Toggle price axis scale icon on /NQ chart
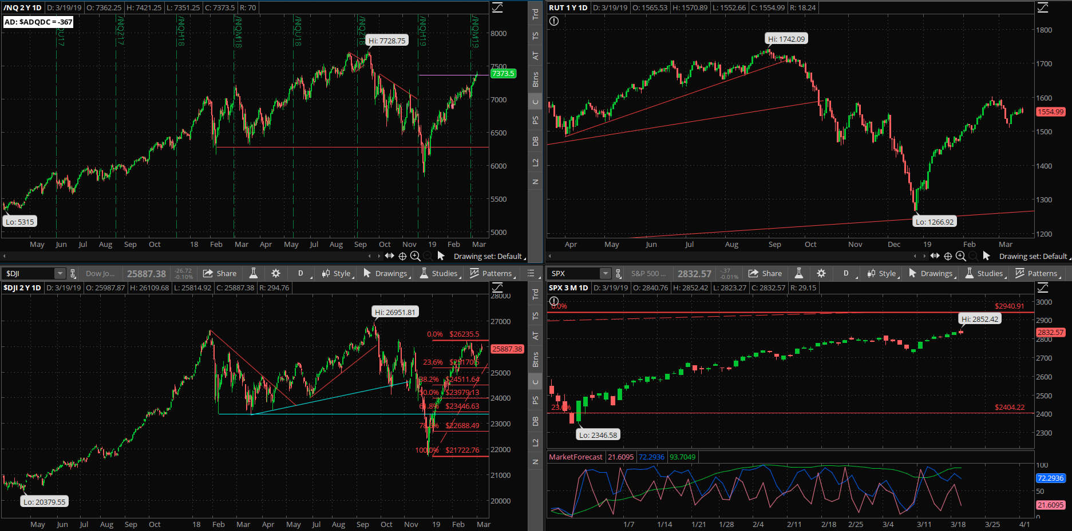Screen dimensions: 1072x531 pyautogui.click(x=497, y=7)
